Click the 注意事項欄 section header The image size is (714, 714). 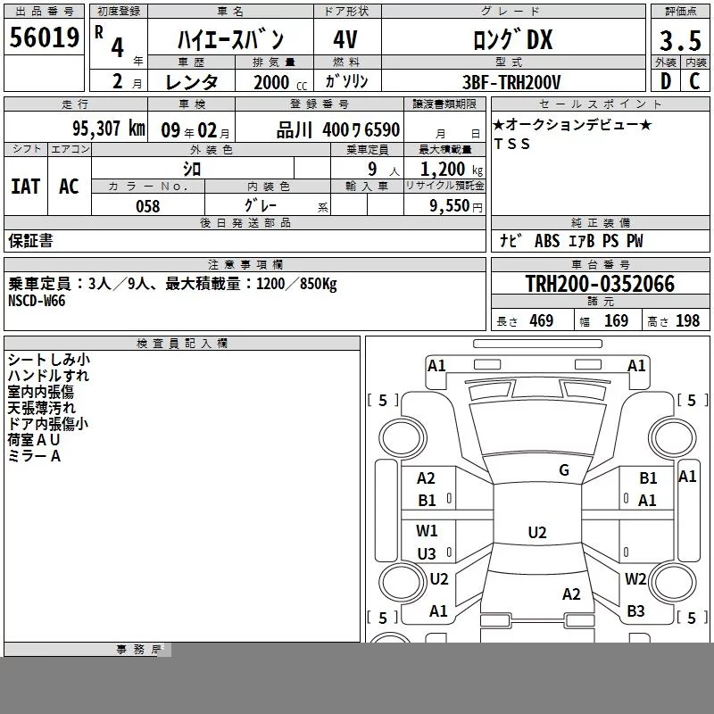coord(245,264)
